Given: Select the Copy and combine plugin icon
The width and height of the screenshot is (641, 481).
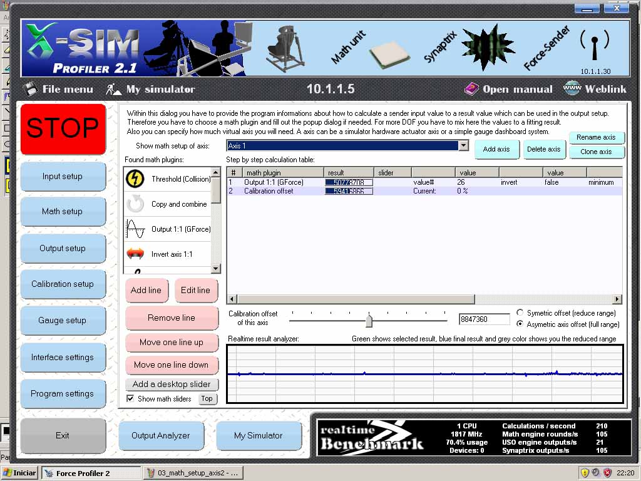Looking at the screenshot, I should (135, 204).
